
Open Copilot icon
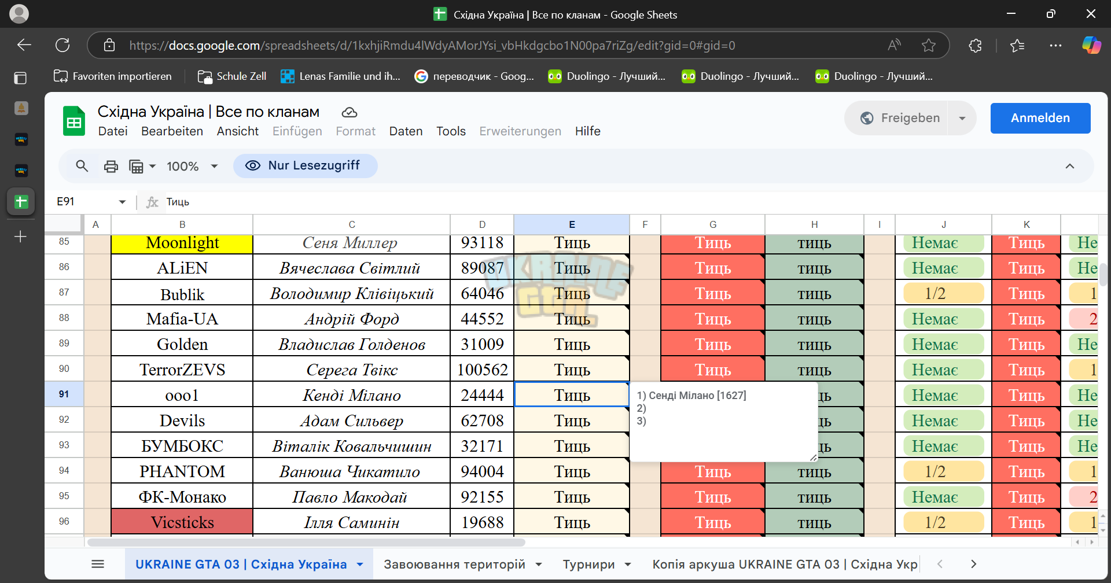tap(1091, 45)
